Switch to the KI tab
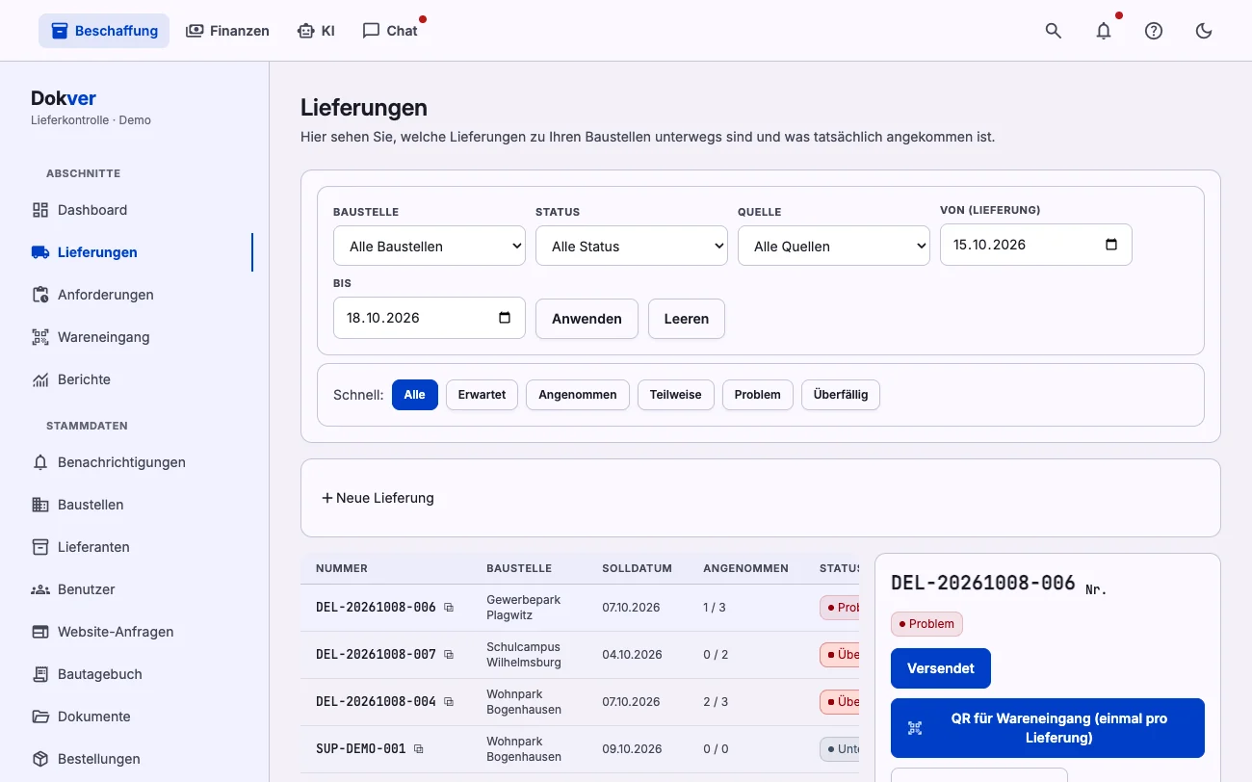The width and height of the screenshot is (1252, 782). [x=317, y=31]
